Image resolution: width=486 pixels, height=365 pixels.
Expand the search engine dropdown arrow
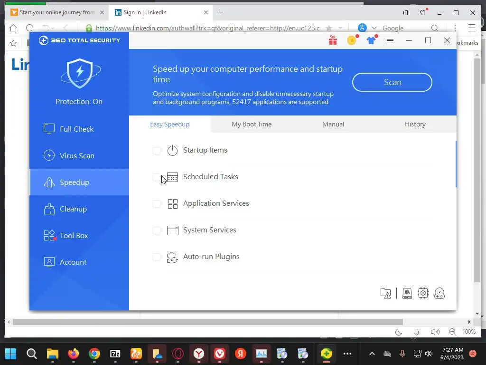[374, 28]
